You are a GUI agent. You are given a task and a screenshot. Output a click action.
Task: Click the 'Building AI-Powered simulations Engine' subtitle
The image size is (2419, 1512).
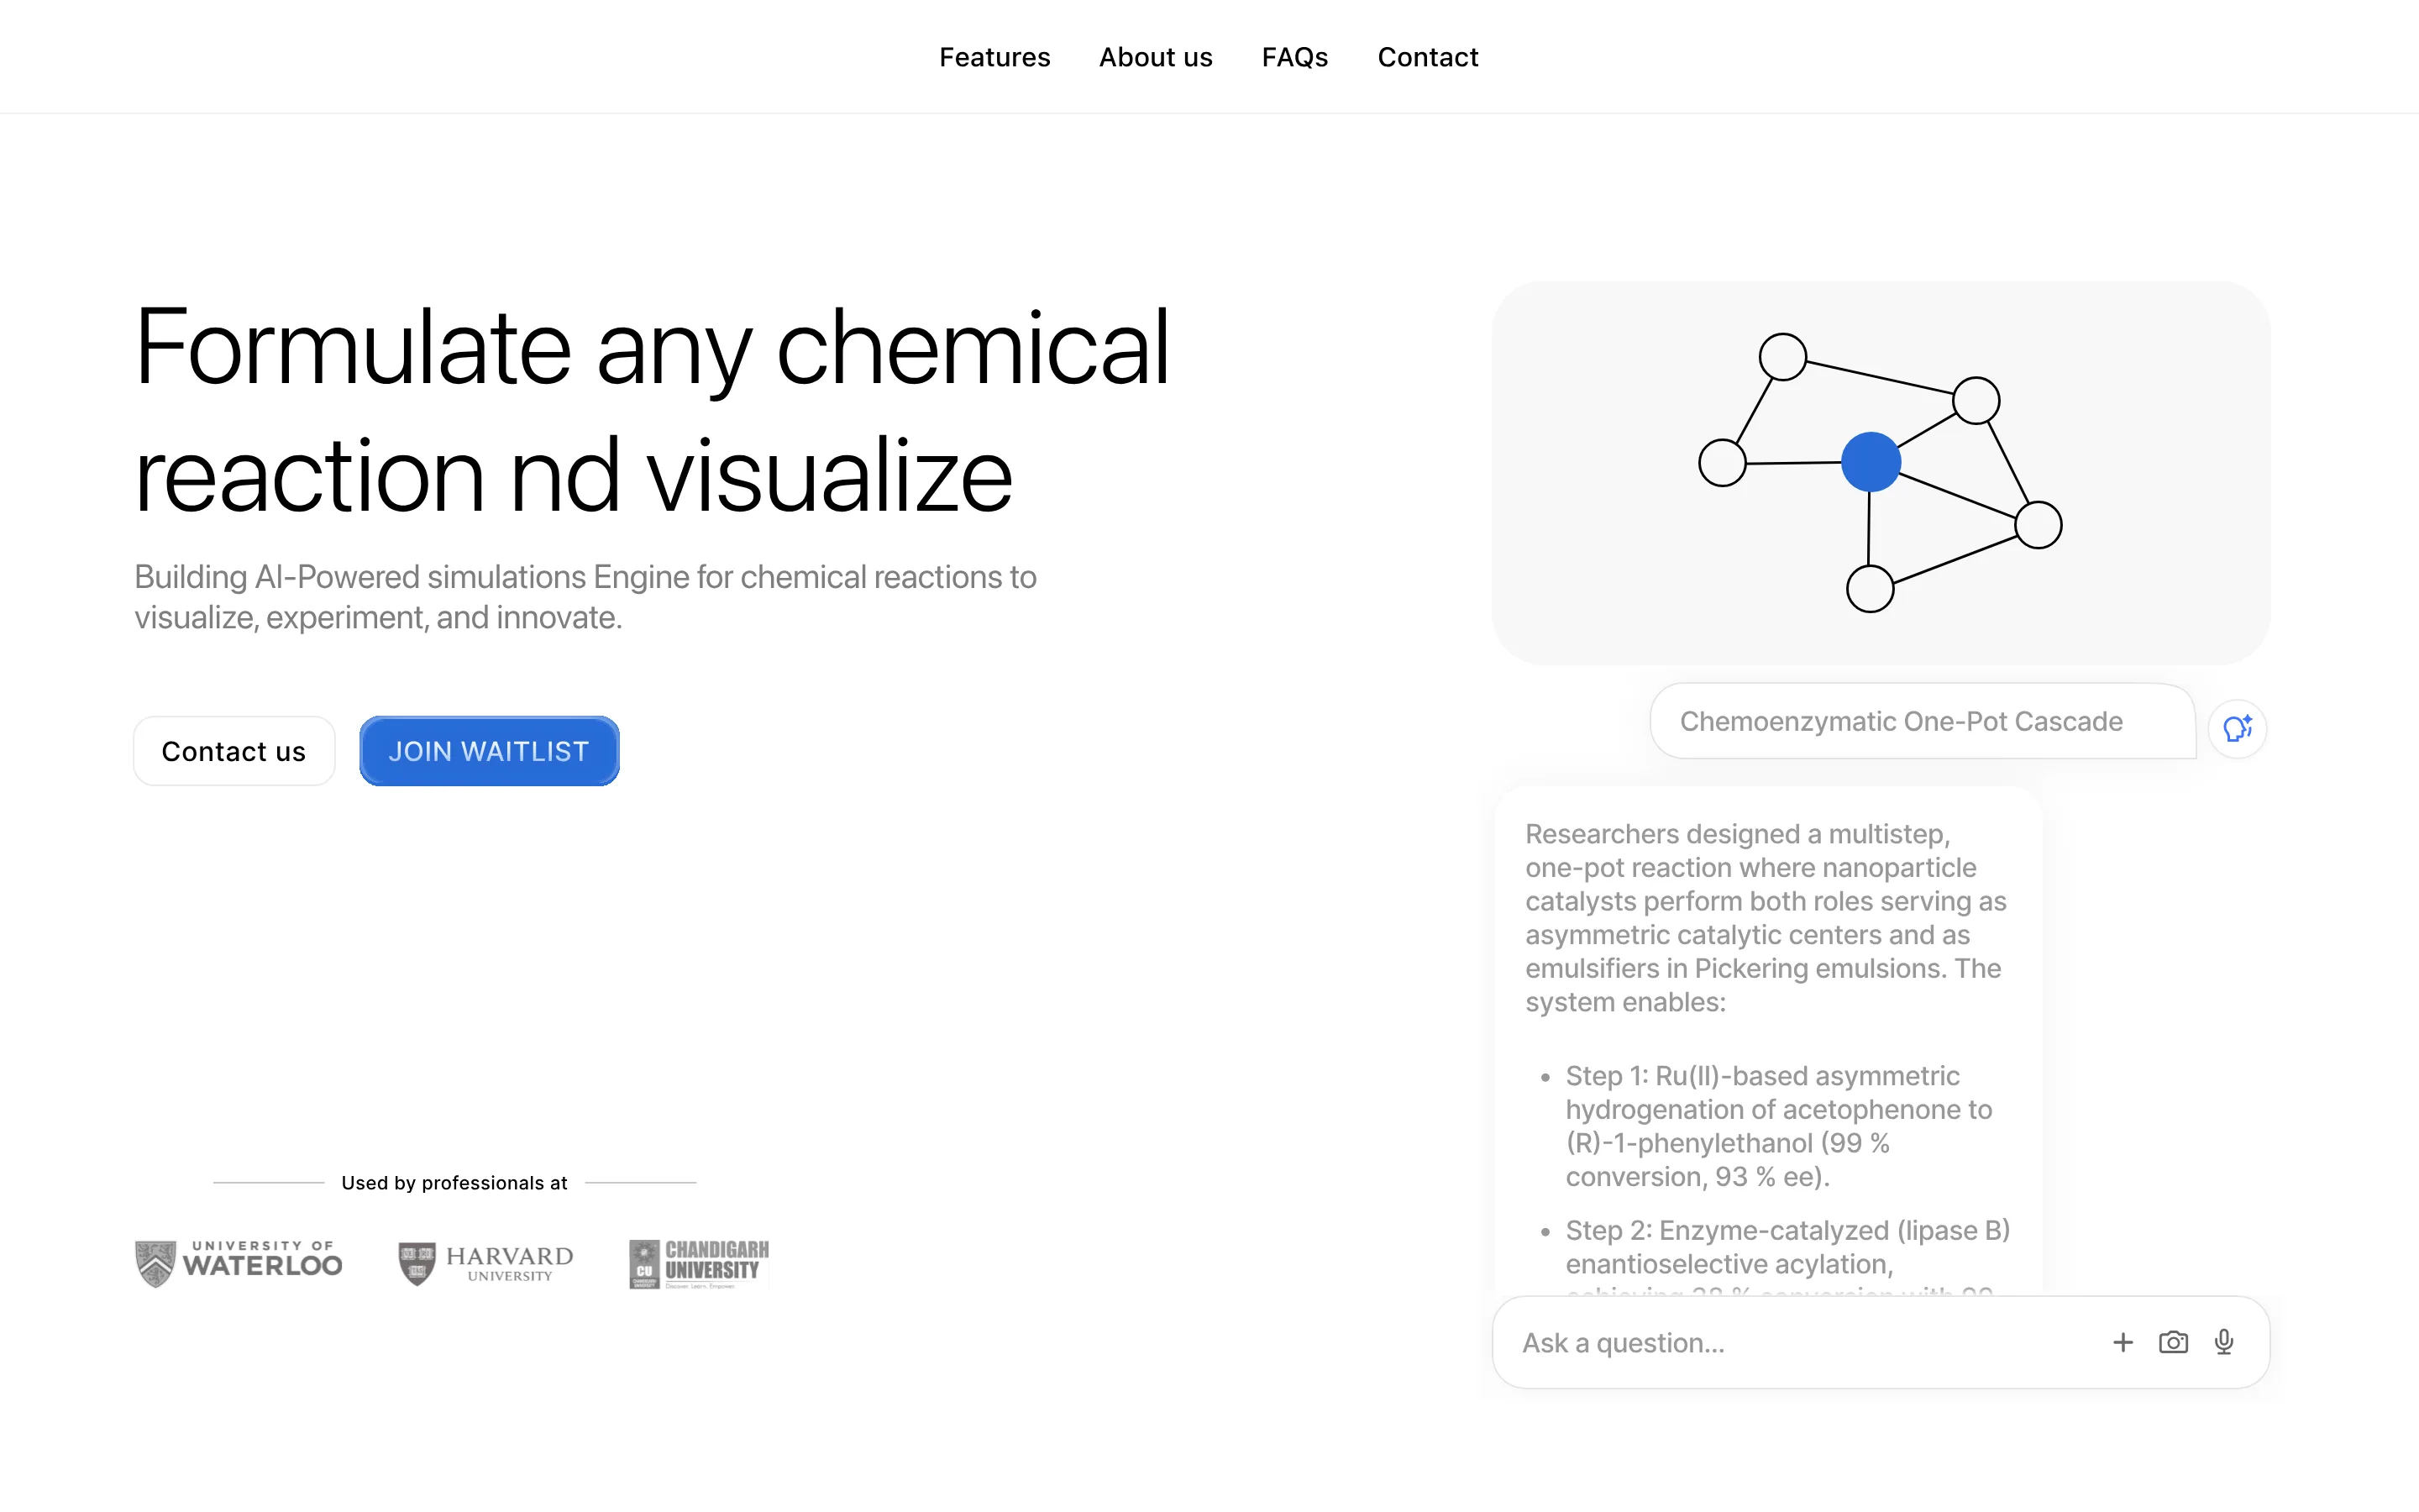click(585, 597)
